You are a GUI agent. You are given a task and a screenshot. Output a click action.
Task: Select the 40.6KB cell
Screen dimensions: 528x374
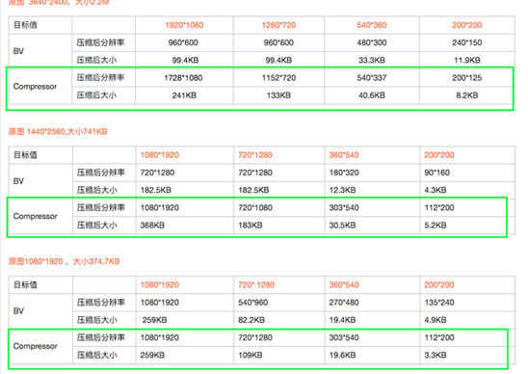coord(372,95)
